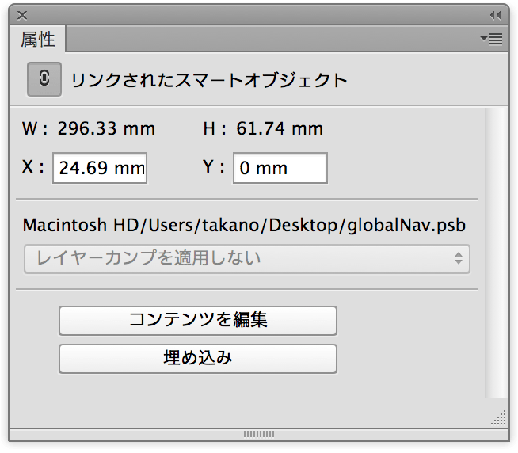Click the リンクされたスマートオブジェクト title text
The image size is (518, 453).
coord(209,80)
